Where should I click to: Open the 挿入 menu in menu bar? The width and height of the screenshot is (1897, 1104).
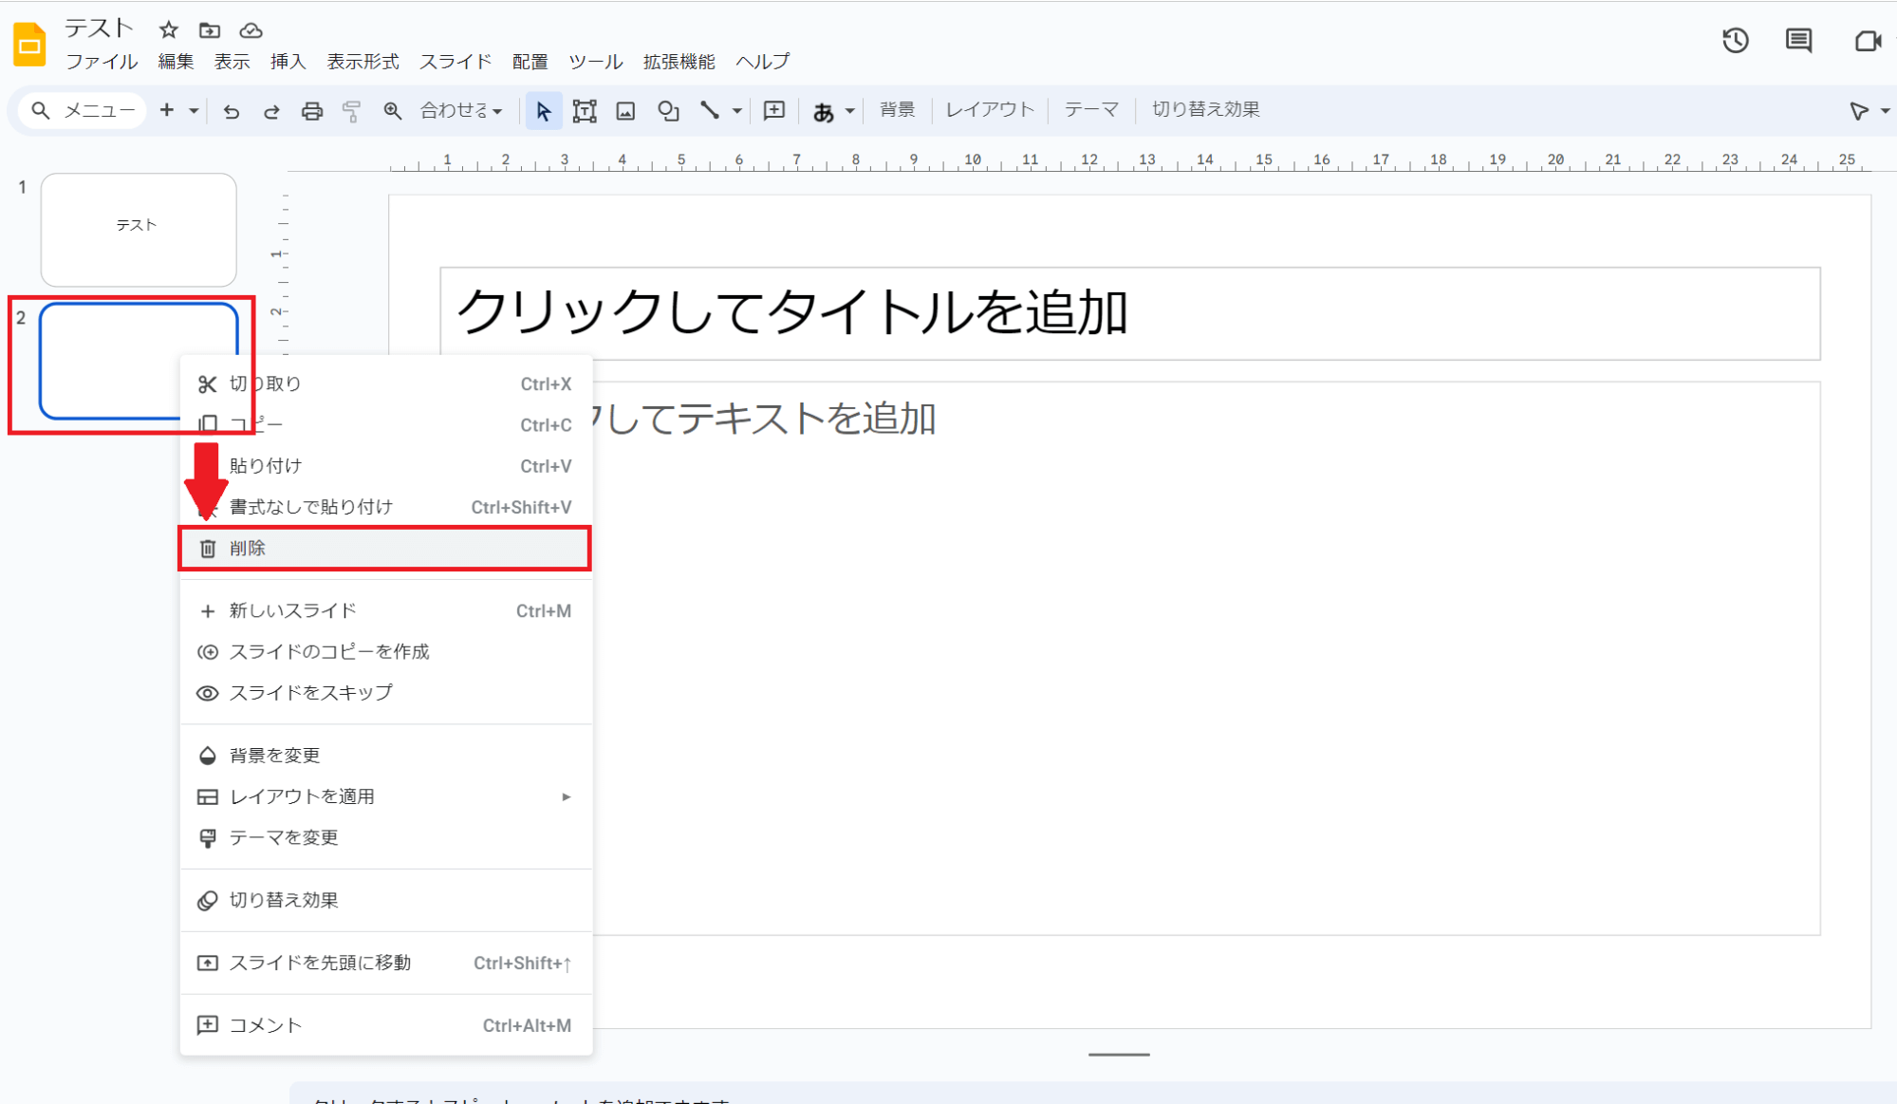point(288,62)
